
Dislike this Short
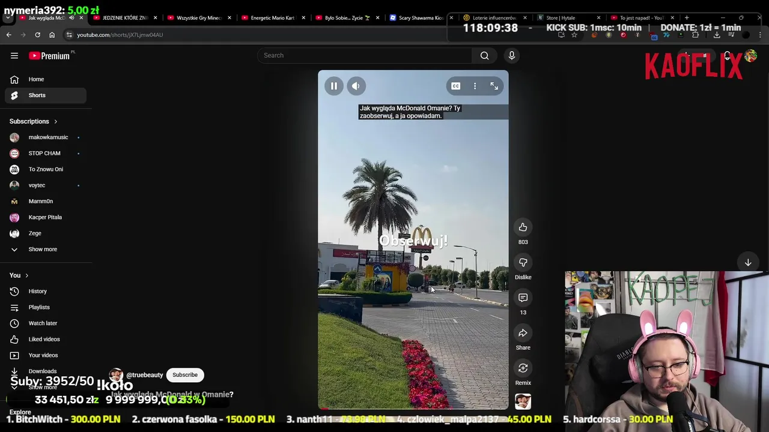[523, 262]
